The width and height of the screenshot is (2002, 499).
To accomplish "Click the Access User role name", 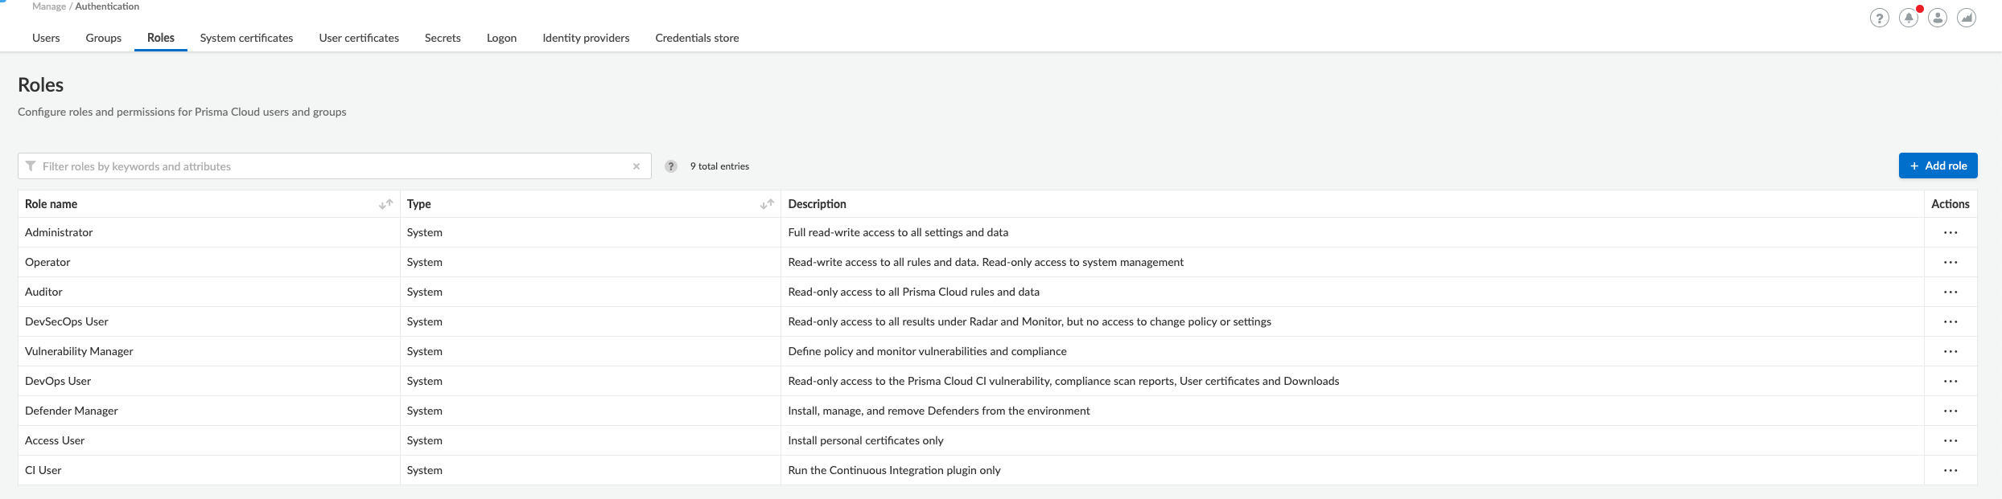I will [x=55, y=440].
